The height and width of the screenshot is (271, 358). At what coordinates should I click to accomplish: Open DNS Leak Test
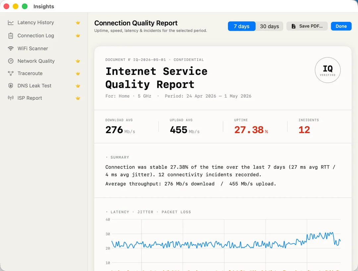pos(44,85)
